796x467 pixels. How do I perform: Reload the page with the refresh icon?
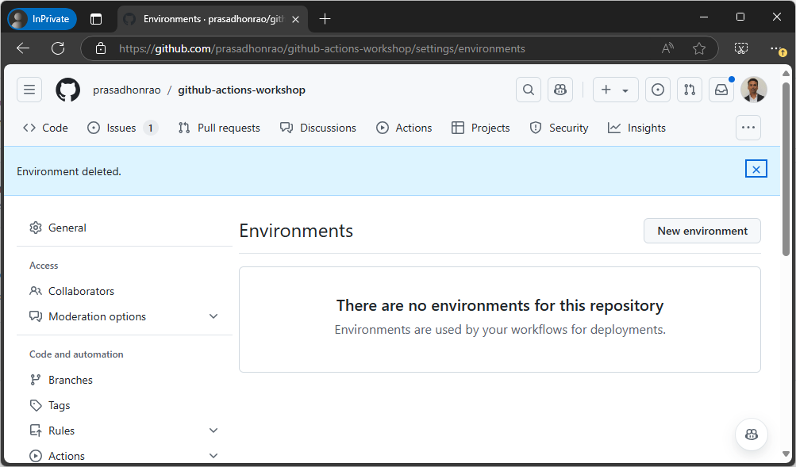point(57,48)
